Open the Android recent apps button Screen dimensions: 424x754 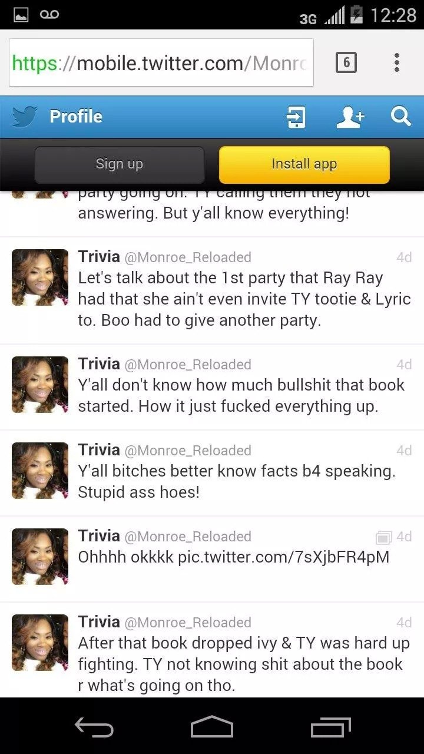[330, 726]
